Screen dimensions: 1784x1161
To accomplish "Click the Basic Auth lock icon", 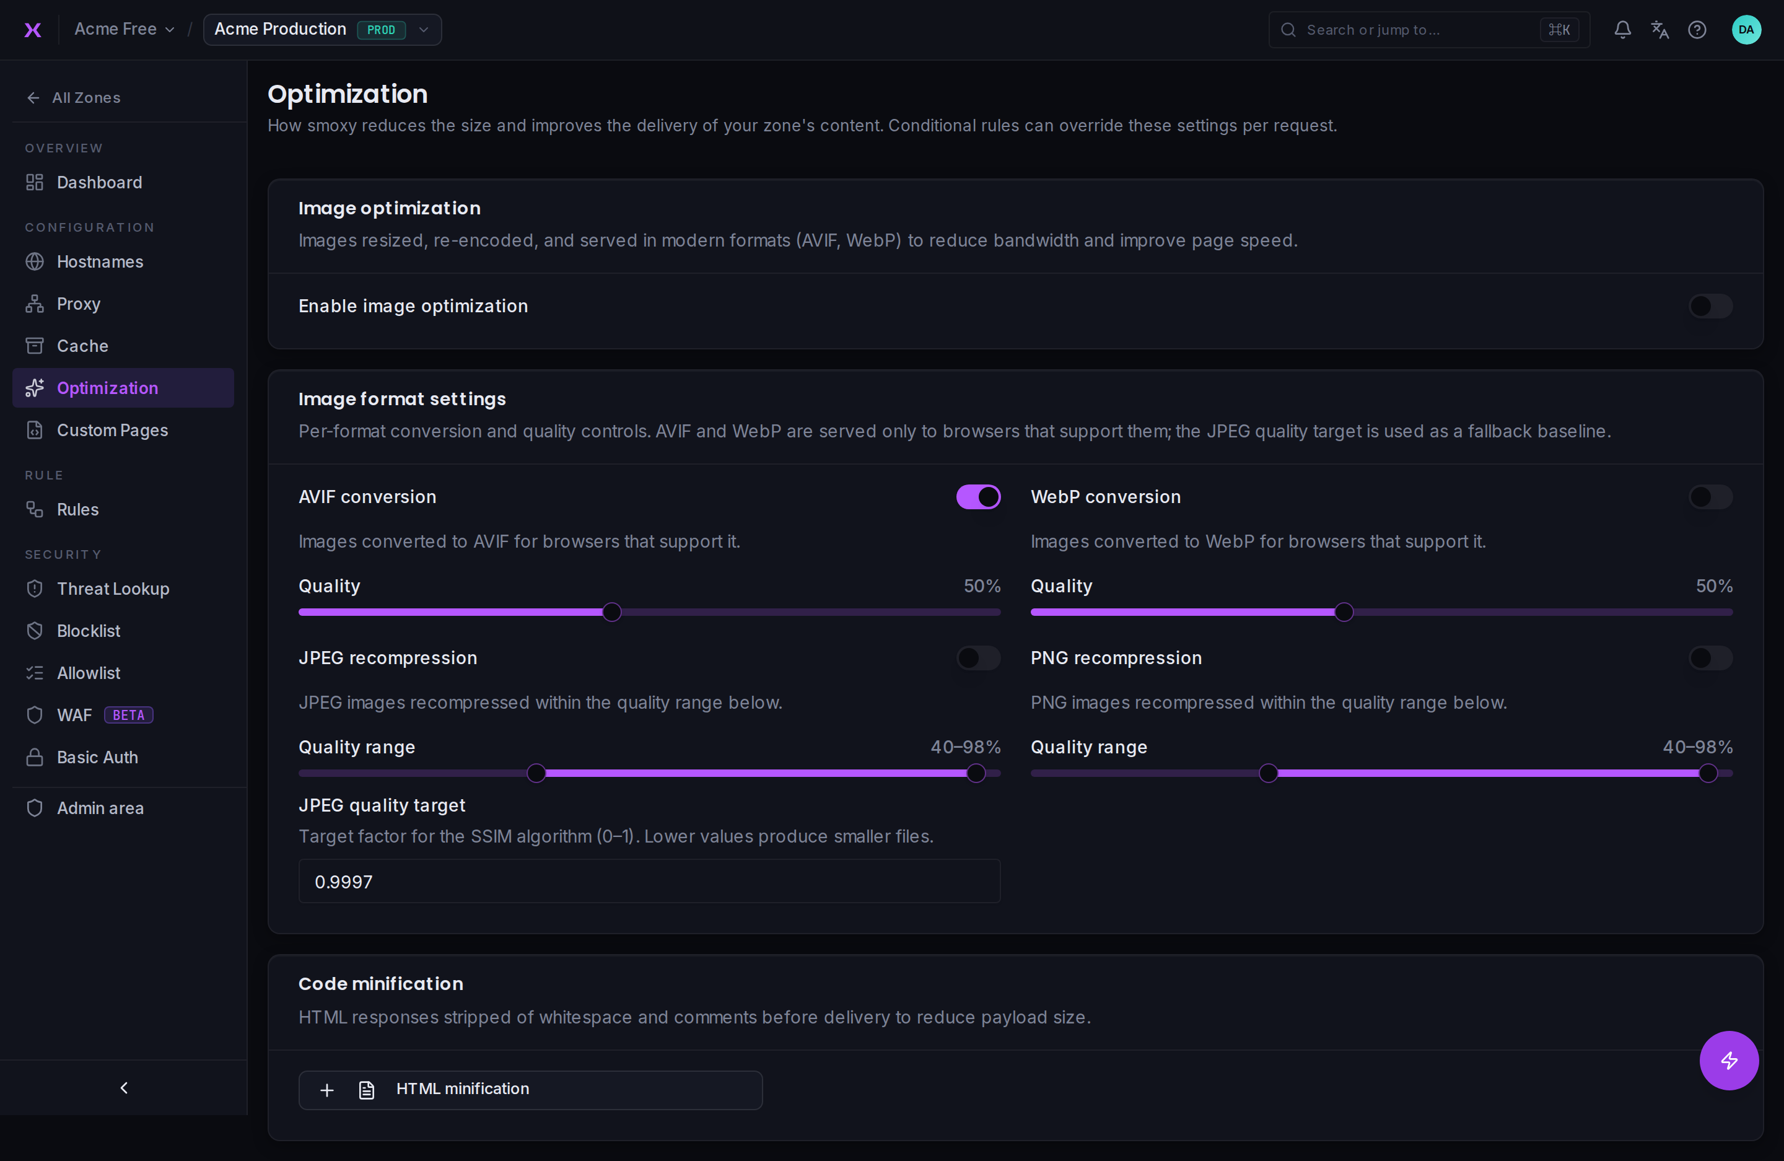I will pyautogui.click(x=35, y=757).
